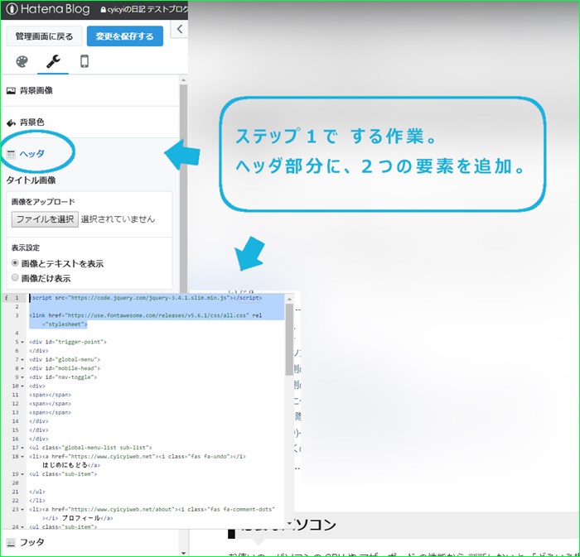Open the design palette tab

click(22, 61)
